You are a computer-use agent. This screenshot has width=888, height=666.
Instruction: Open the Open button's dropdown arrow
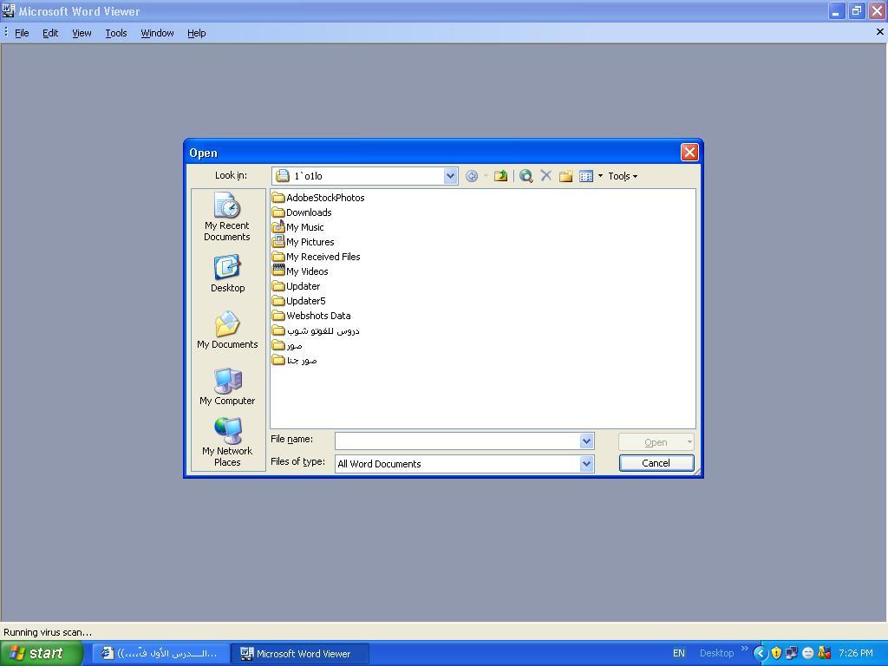pos(689,441)
